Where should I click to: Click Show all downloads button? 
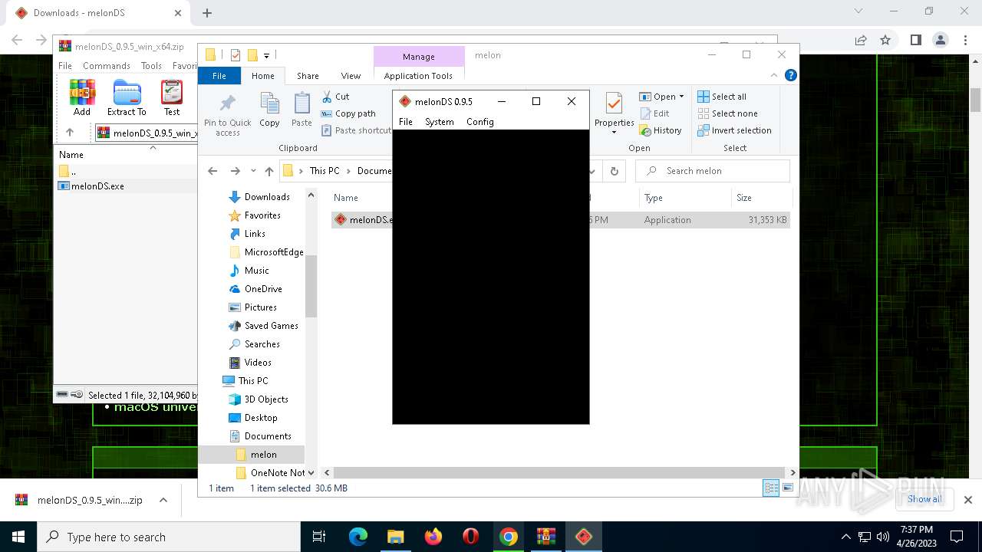click(924, 499)
